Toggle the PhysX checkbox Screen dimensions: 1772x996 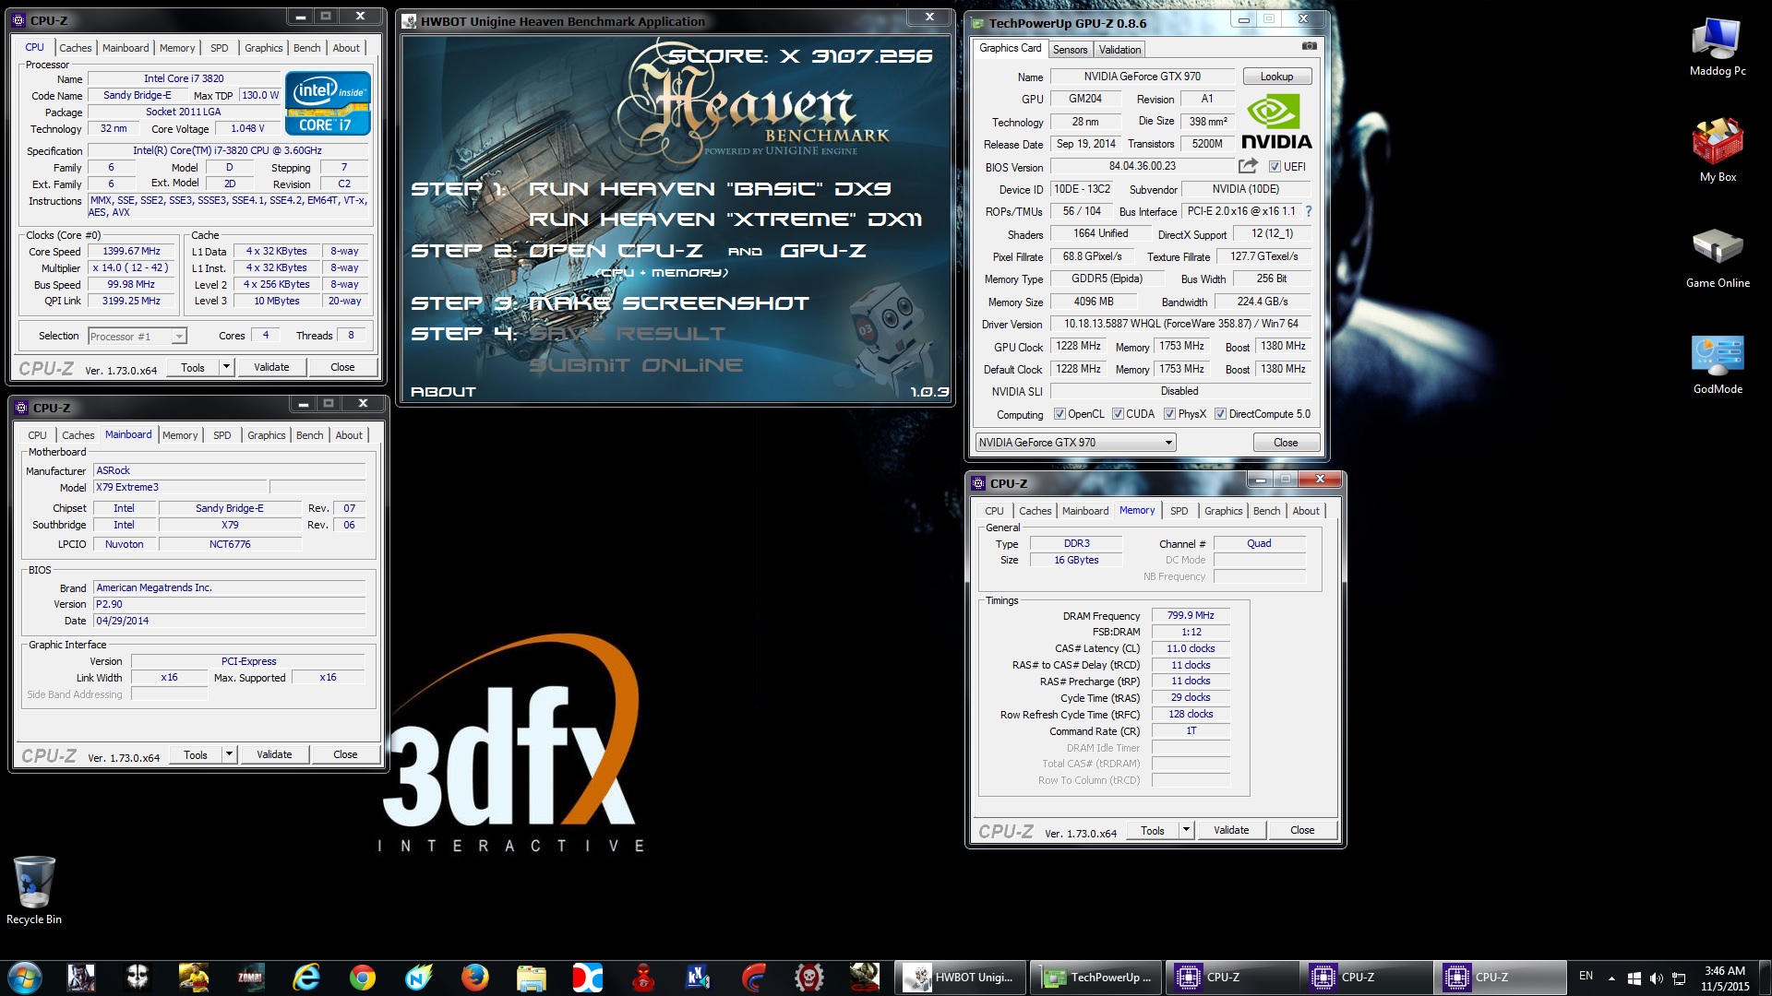(x=1169, y=414)
